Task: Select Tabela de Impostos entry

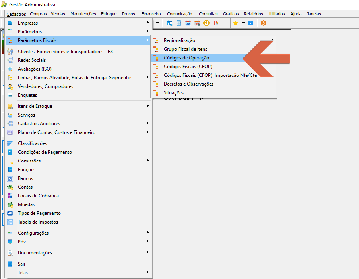Action: coord(78,222)
